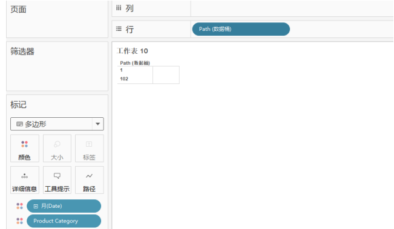Click the Path (数据桶) column header
This screenshot has width=394, height=229.
click(135, 63)
